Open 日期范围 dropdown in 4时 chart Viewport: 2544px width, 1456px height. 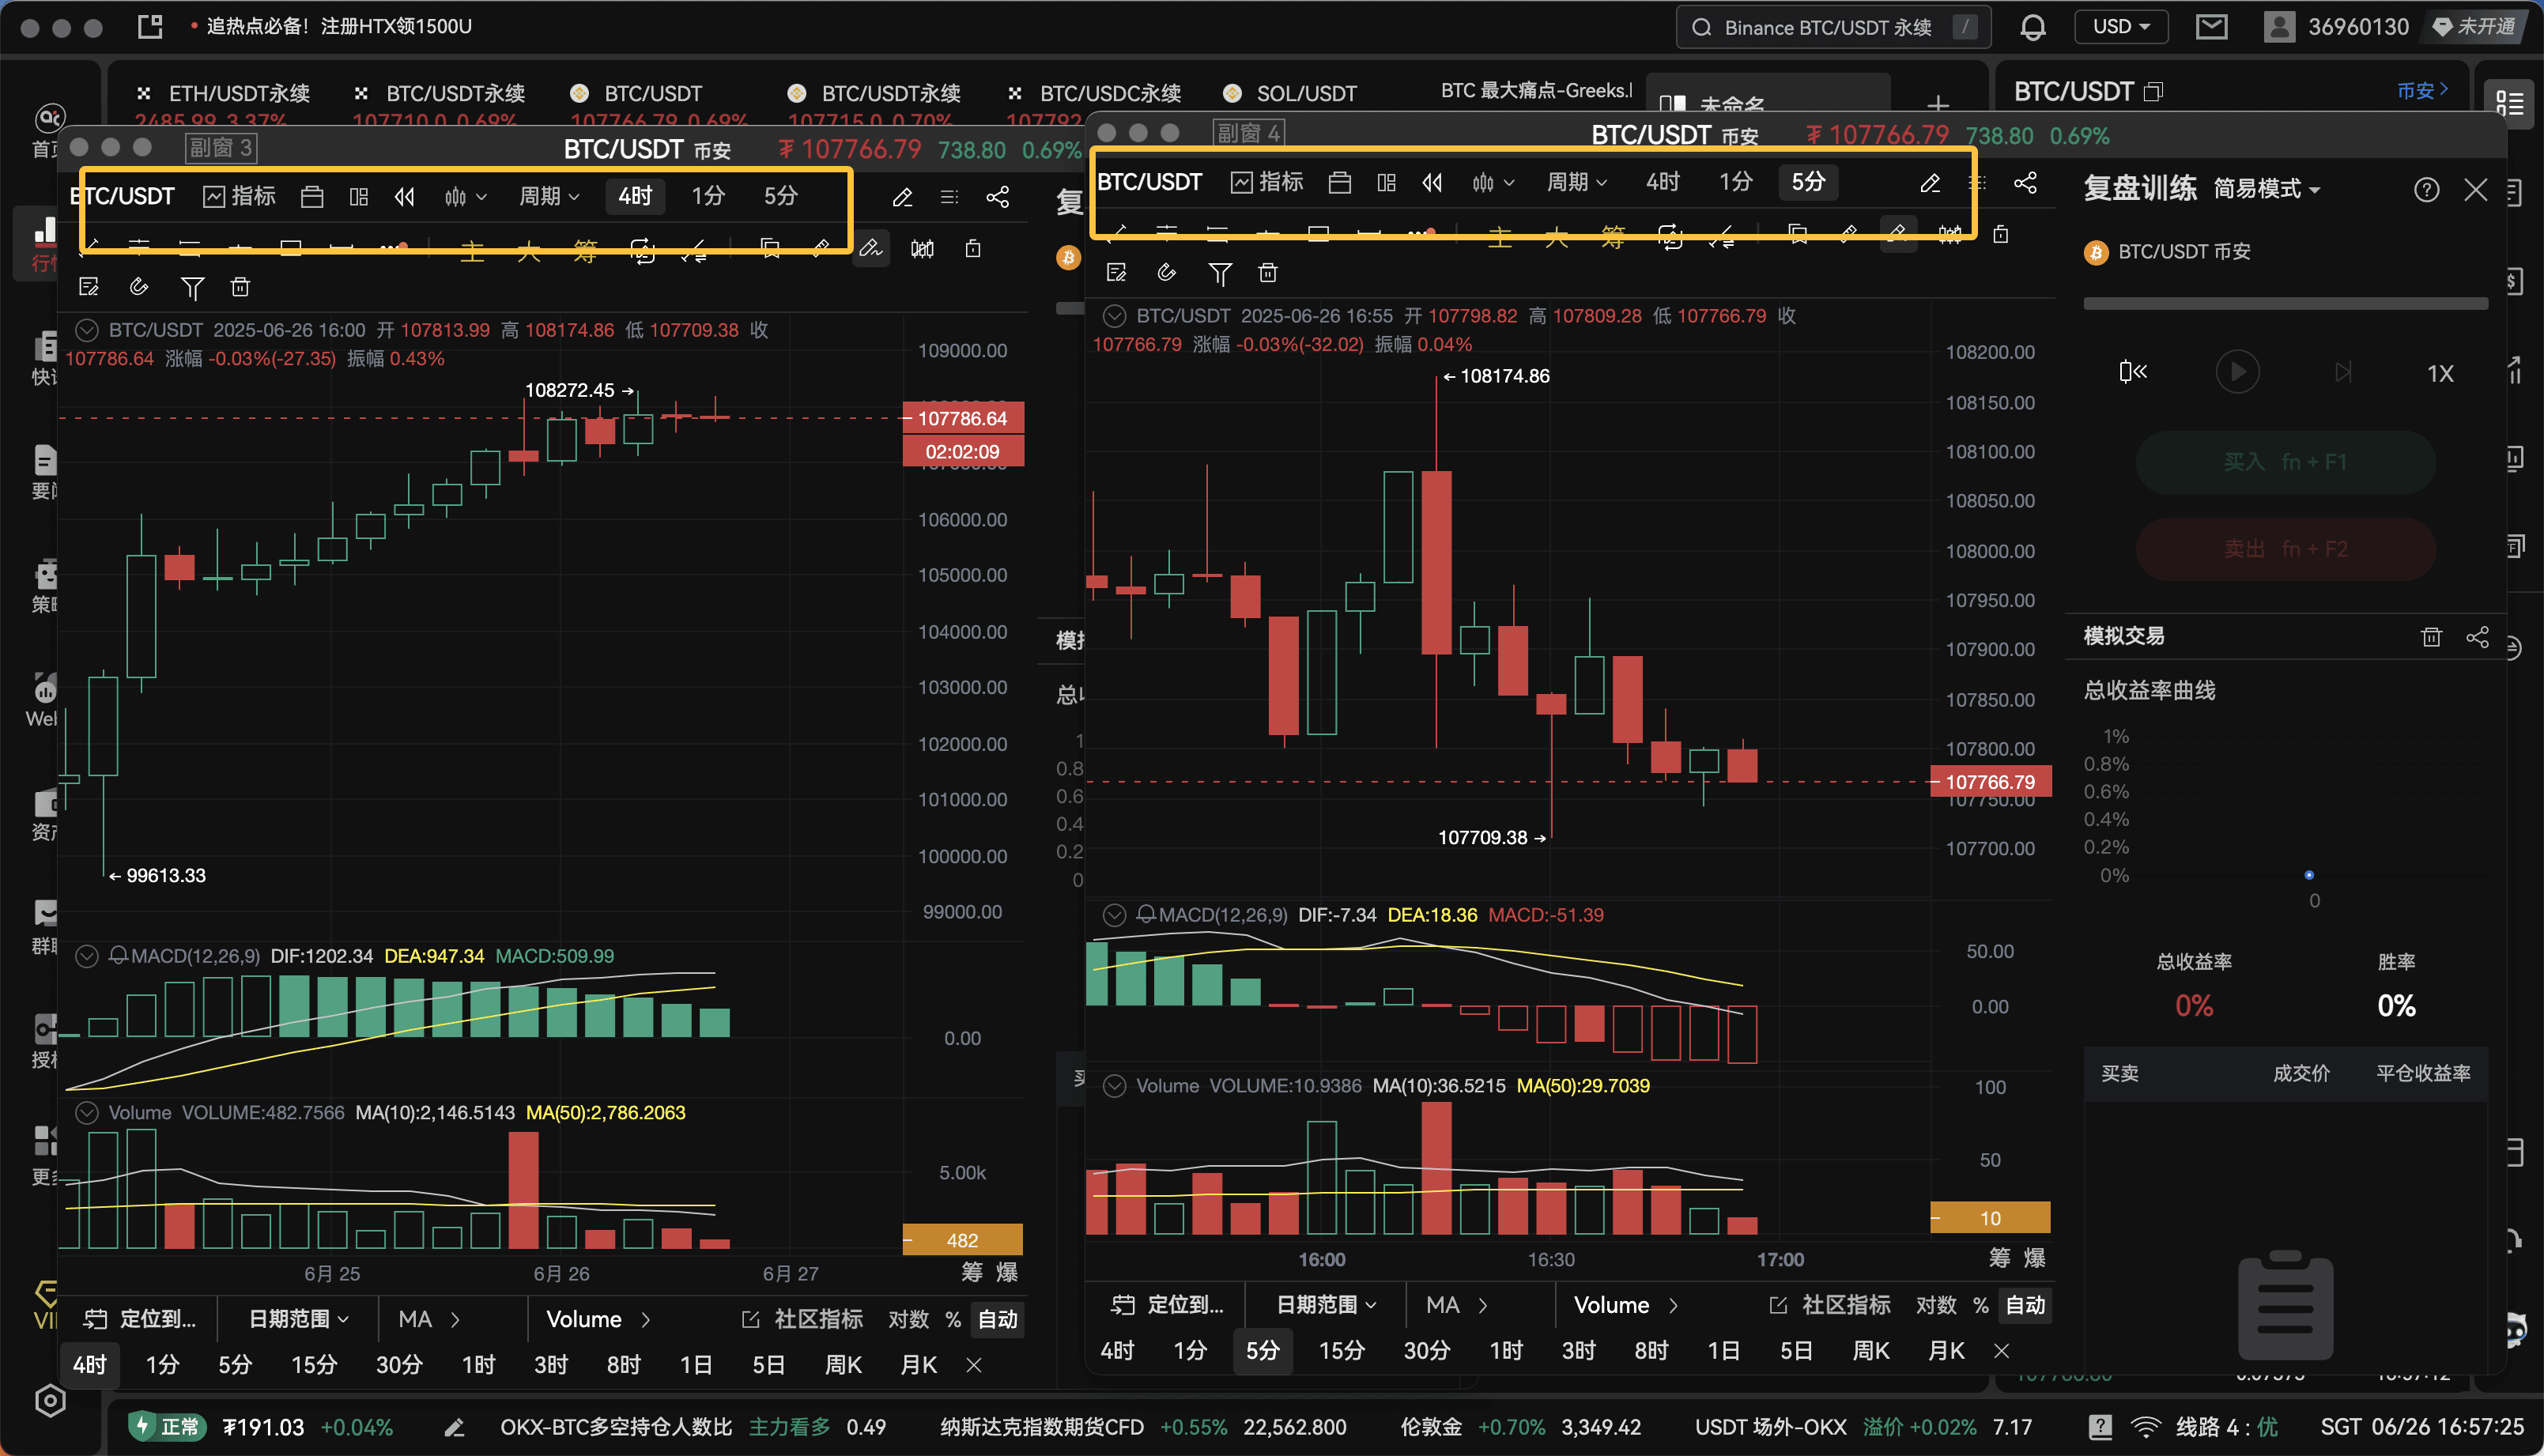[x=299, y=1319]
